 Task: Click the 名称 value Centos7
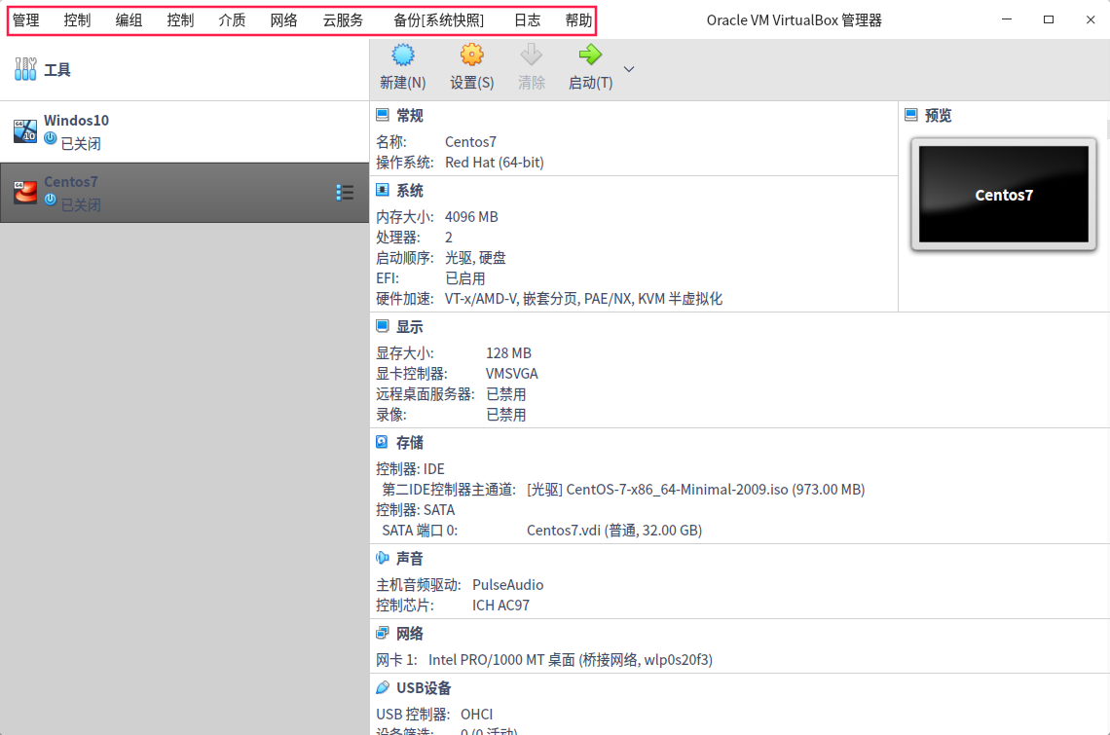(470, 141)
